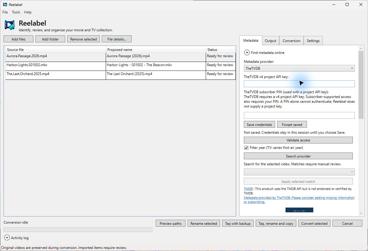Click Convert selected button
Image resolution: width=368 pixels, height=251 pixels.
tap(314, 223)
